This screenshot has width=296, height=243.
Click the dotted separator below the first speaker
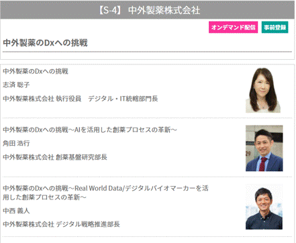pos(147,118)
